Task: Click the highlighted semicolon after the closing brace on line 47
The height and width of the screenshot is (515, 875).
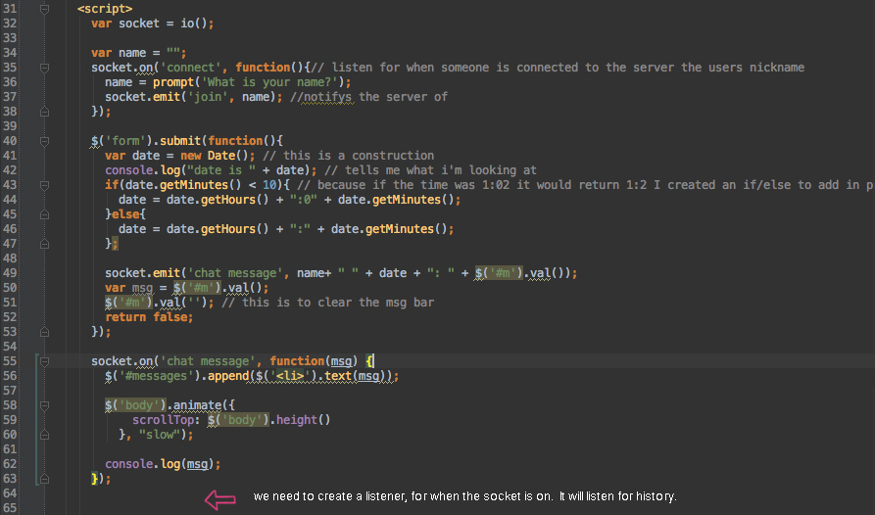Action: (115, 244)
